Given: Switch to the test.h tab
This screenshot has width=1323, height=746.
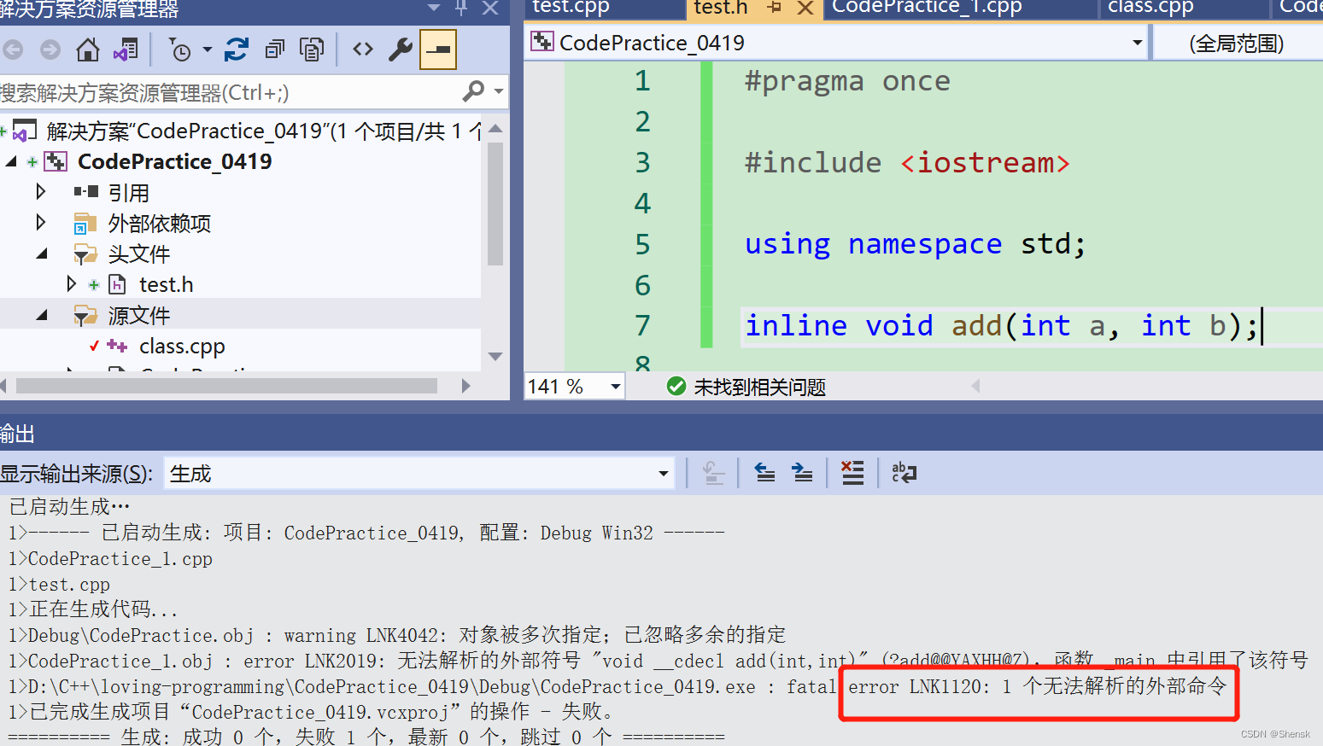Looking at the screenshot, I should tap(720, 8).
